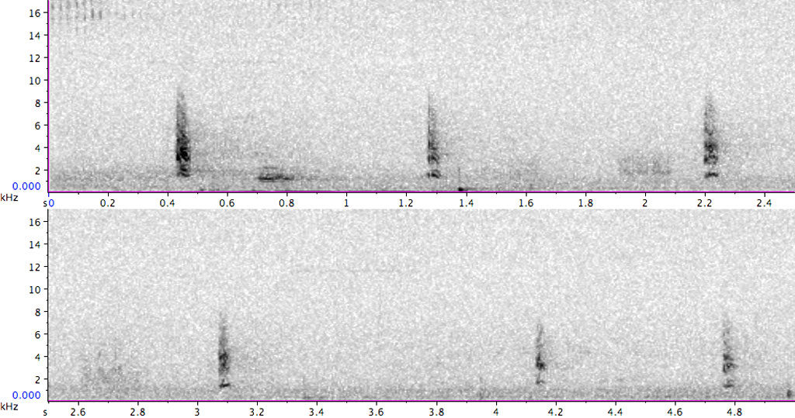
Task: Click the 2.8 time-axis label
Action: coord(138,413)
